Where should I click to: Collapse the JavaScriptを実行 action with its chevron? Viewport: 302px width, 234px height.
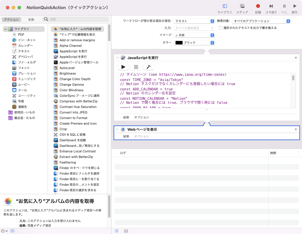tap(117, 58)
